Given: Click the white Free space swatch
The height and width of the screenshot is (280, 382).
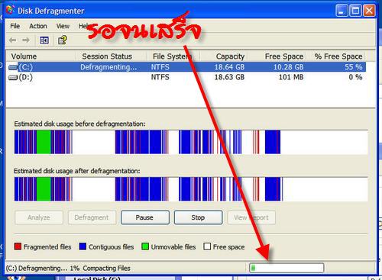Looking at the screenshot, I should (207, 246).
